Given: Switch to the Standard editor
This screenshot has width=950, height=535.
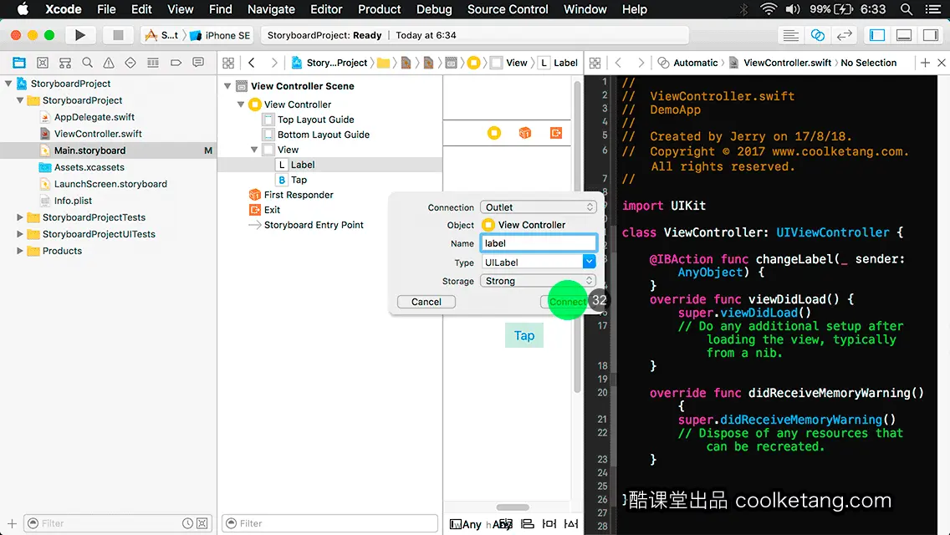Looking at the screenshot, I should tap(790, 35).
